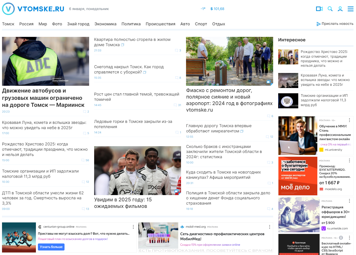Click comments icon for Рождество Христово main-column article
Image resolution: width=356 pixels, height=255 pixels.
point(83,160)
